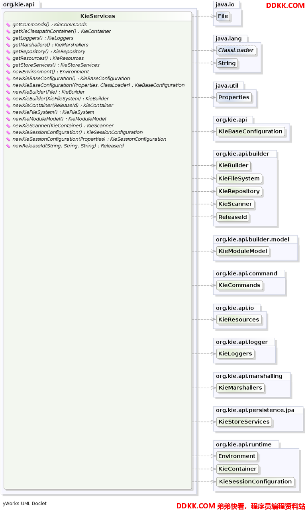306x510 pixels.
Task: Open the ReleaseId class box
Action: pyautogui.click(x=233, y=217)
